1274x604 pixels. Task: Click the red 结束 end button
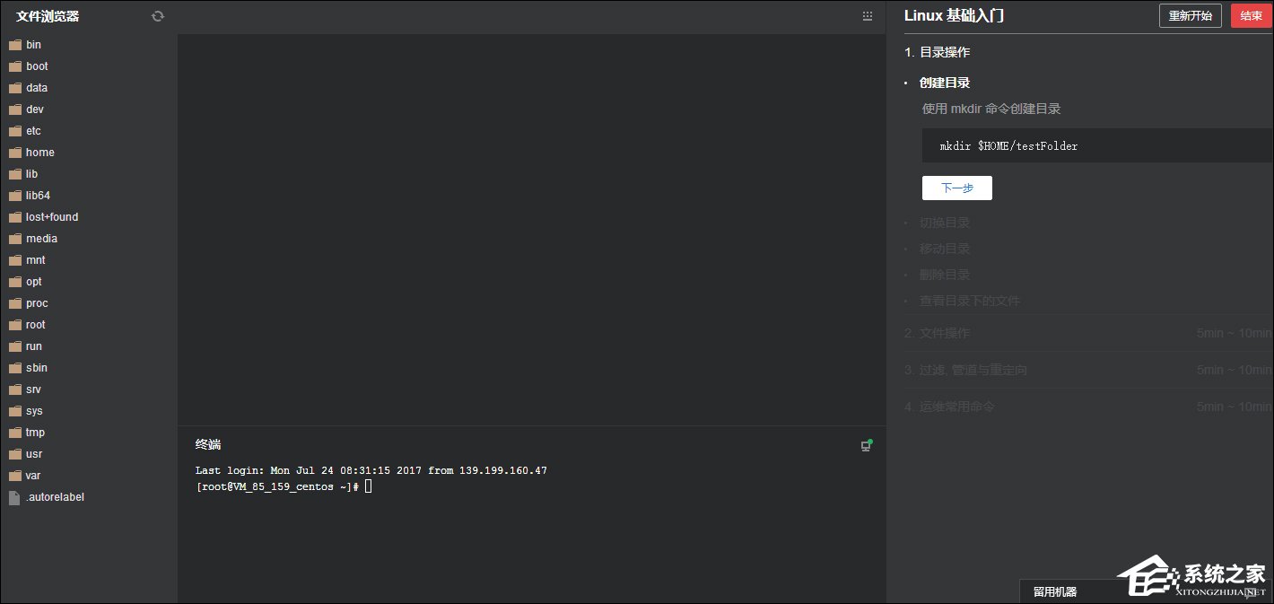(1251, 16)
